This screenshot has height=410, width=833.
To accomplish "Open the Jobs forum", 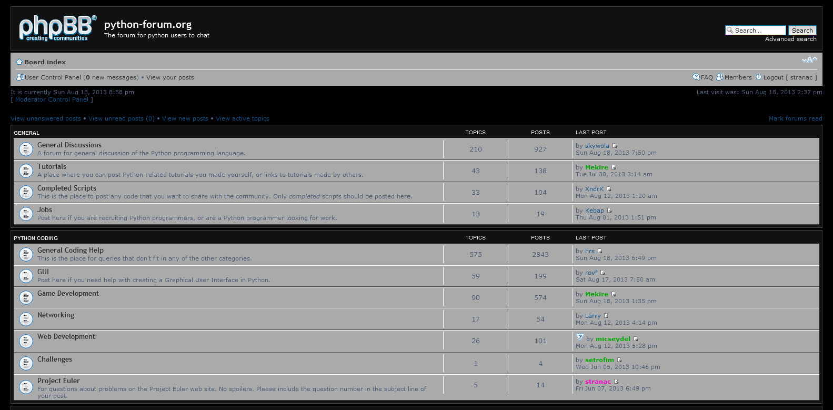I will coord(45,210).
